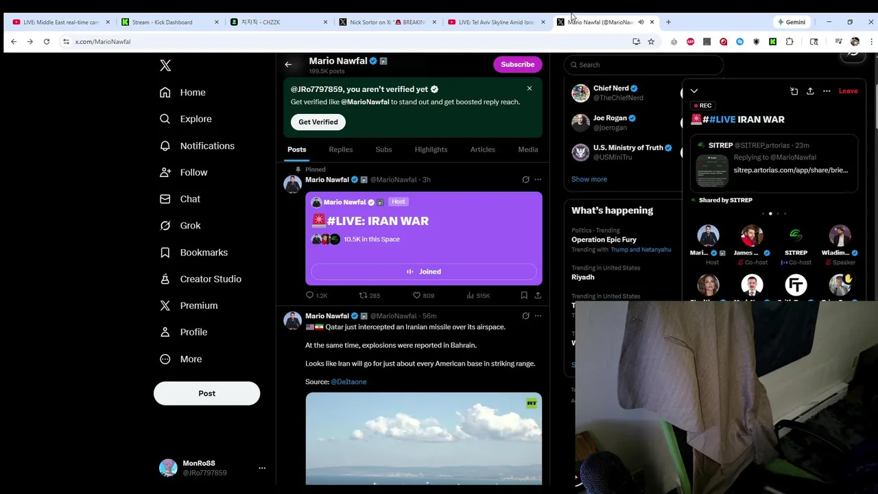
Task: Switch to Kick Dashboard browser tab
Action: coord(170,22)
